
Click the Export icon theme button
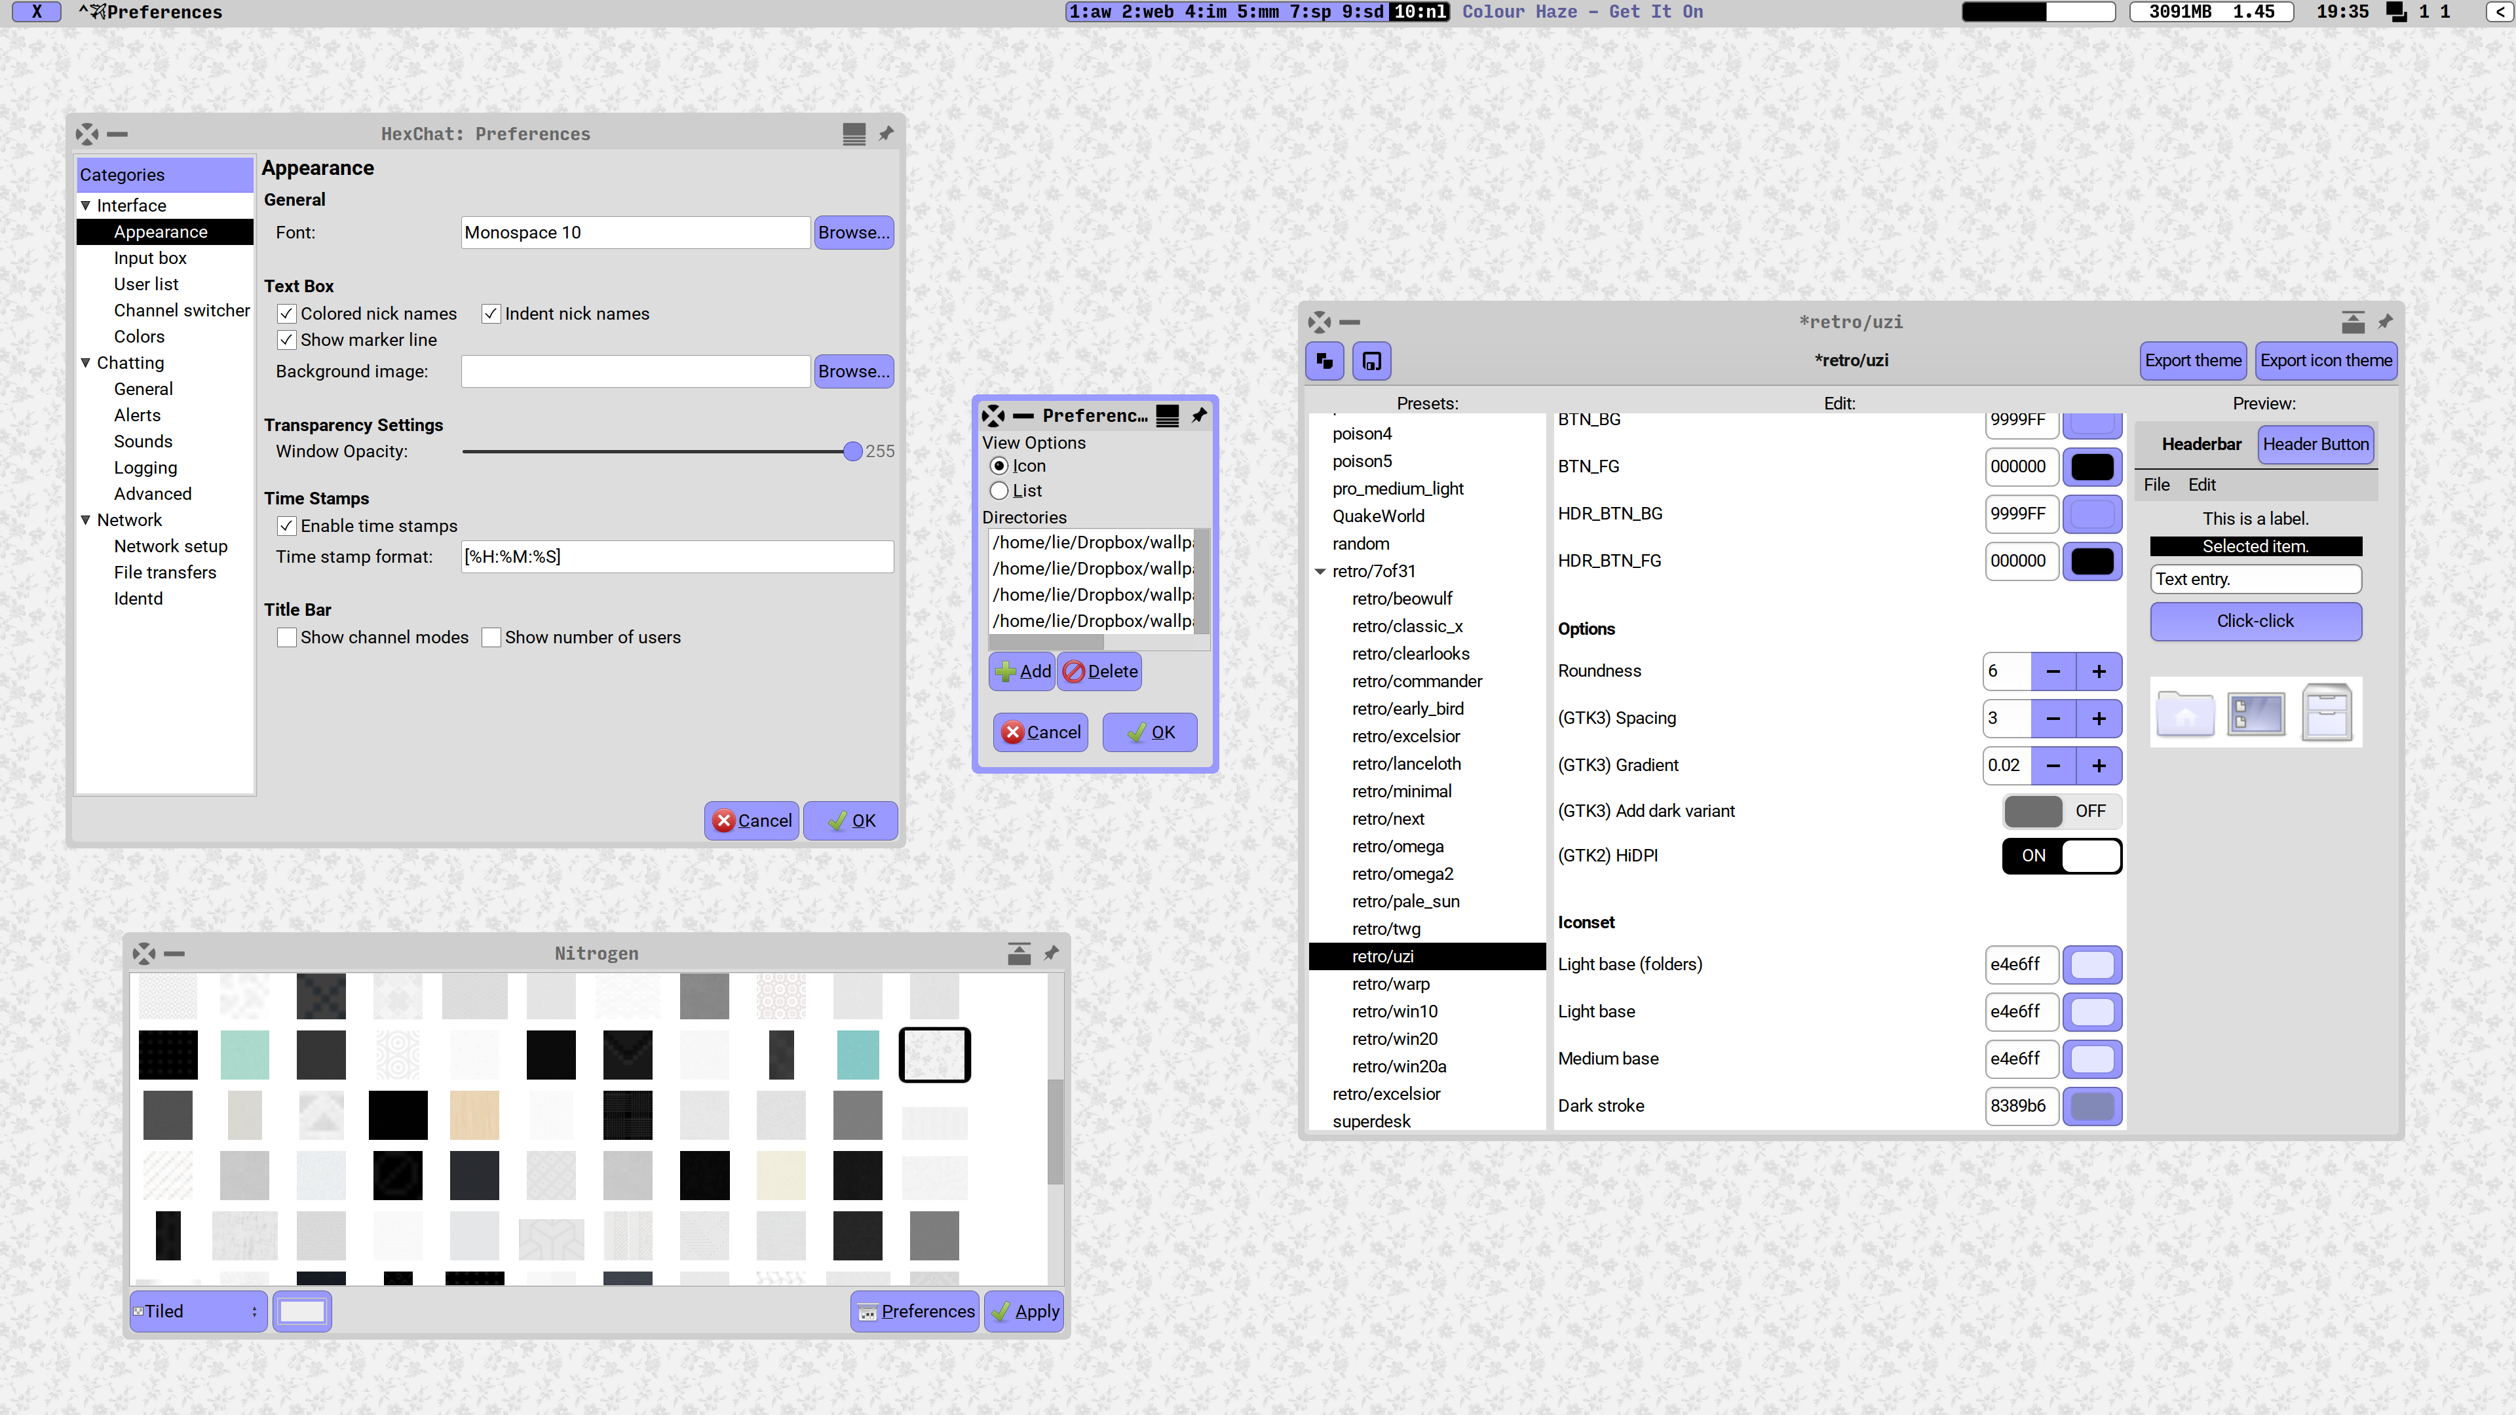[x=2325, y=360]
